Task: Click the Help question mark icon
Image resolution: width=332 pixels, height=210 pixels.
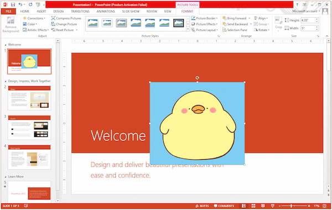Action: 297,4
